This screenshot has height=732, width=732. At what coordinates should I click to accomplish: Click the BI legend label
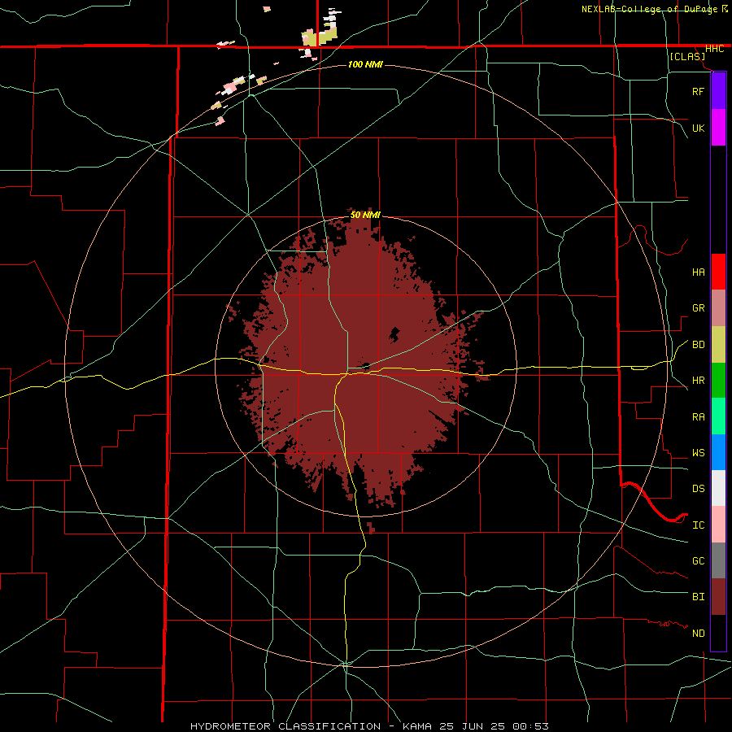[698, 597]
